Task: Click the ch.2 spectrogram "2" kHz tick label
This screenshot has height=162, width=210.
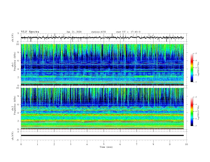Action: pos(19,121)
